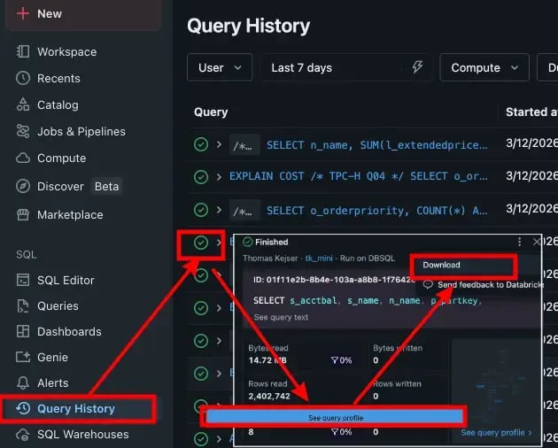Click the comment tag on SELECT n_name row
The width and height of the screenshot is (558, 448).
(244, 145)
